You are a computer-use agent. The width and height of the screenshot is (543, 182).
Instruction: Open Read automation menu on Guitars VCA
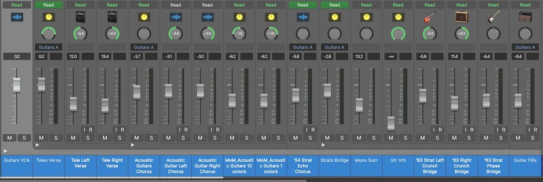click(x=17, y=5)
